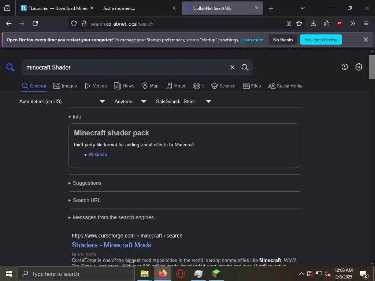Switch to the Images category
The width and height of the screenshot is (375, 281).
pos(65,86)
